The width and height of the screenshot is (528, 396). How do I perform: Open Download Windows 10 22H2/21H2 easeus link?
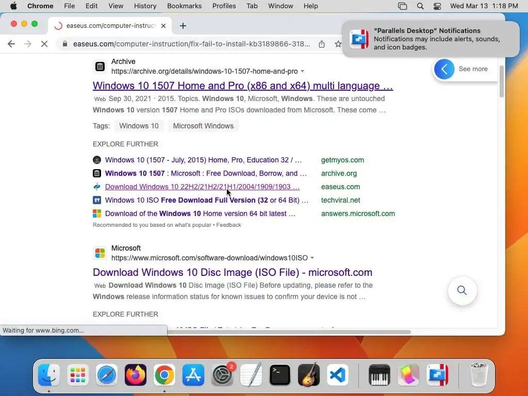pos(202,187)
